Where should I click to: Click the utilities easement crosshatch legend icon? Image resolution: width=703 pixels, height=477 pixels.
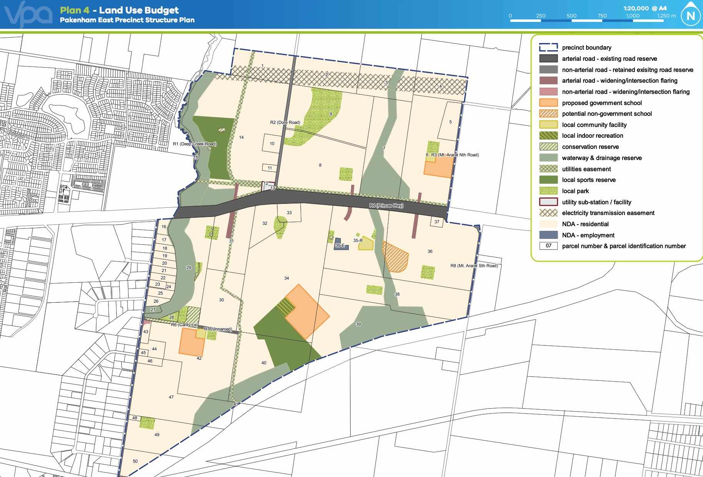[x=548, y=168]
